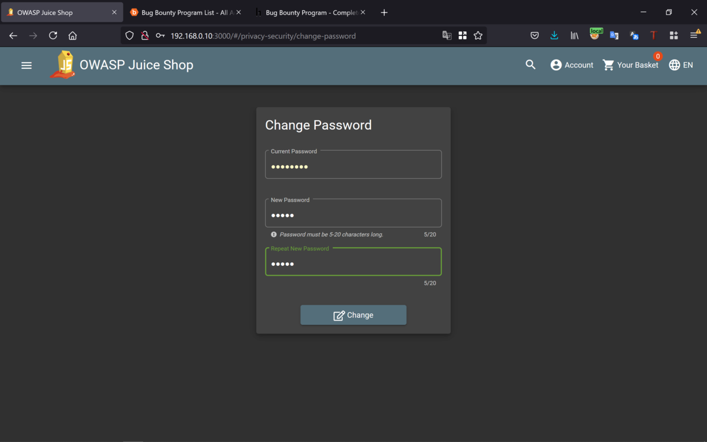Open a new browser tab
The image size is (707, 442).
[384, 12]
